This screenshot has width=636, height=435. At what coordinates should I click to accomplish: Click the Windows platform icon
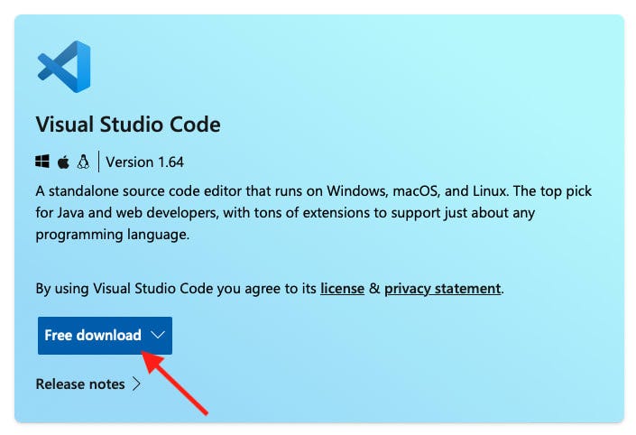point(42,162)
